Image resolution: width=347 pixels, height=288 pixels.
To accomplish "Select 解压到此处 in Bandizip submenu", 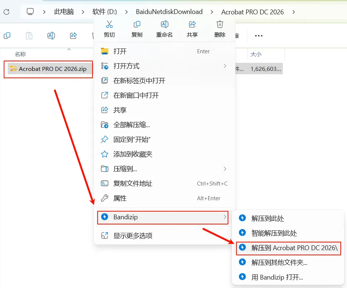I will [x=288, y=218].
